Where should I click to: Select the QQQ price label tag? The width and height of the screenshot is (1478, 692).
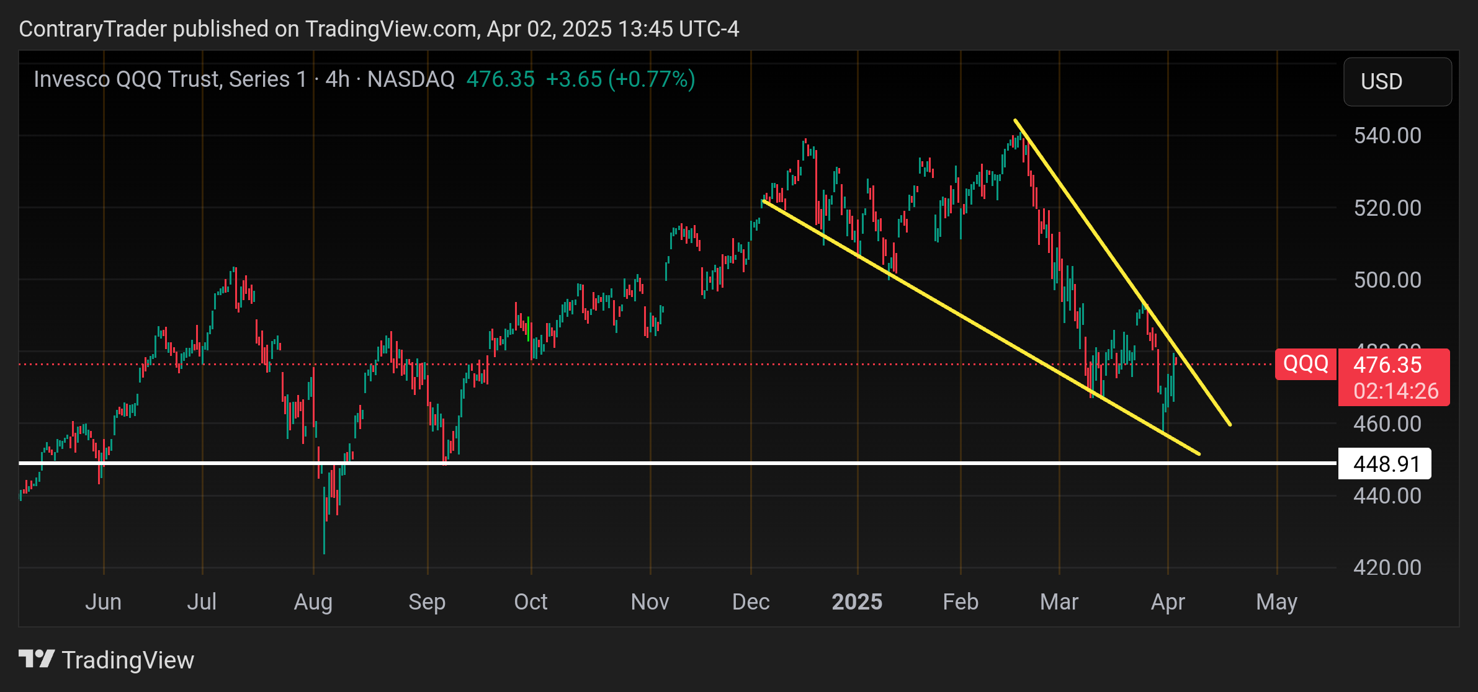[1306, 364]
